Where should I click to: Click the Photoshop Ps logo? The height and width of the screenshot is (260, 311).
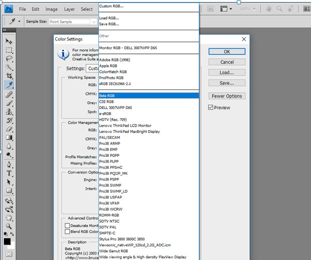click(9, 9)
